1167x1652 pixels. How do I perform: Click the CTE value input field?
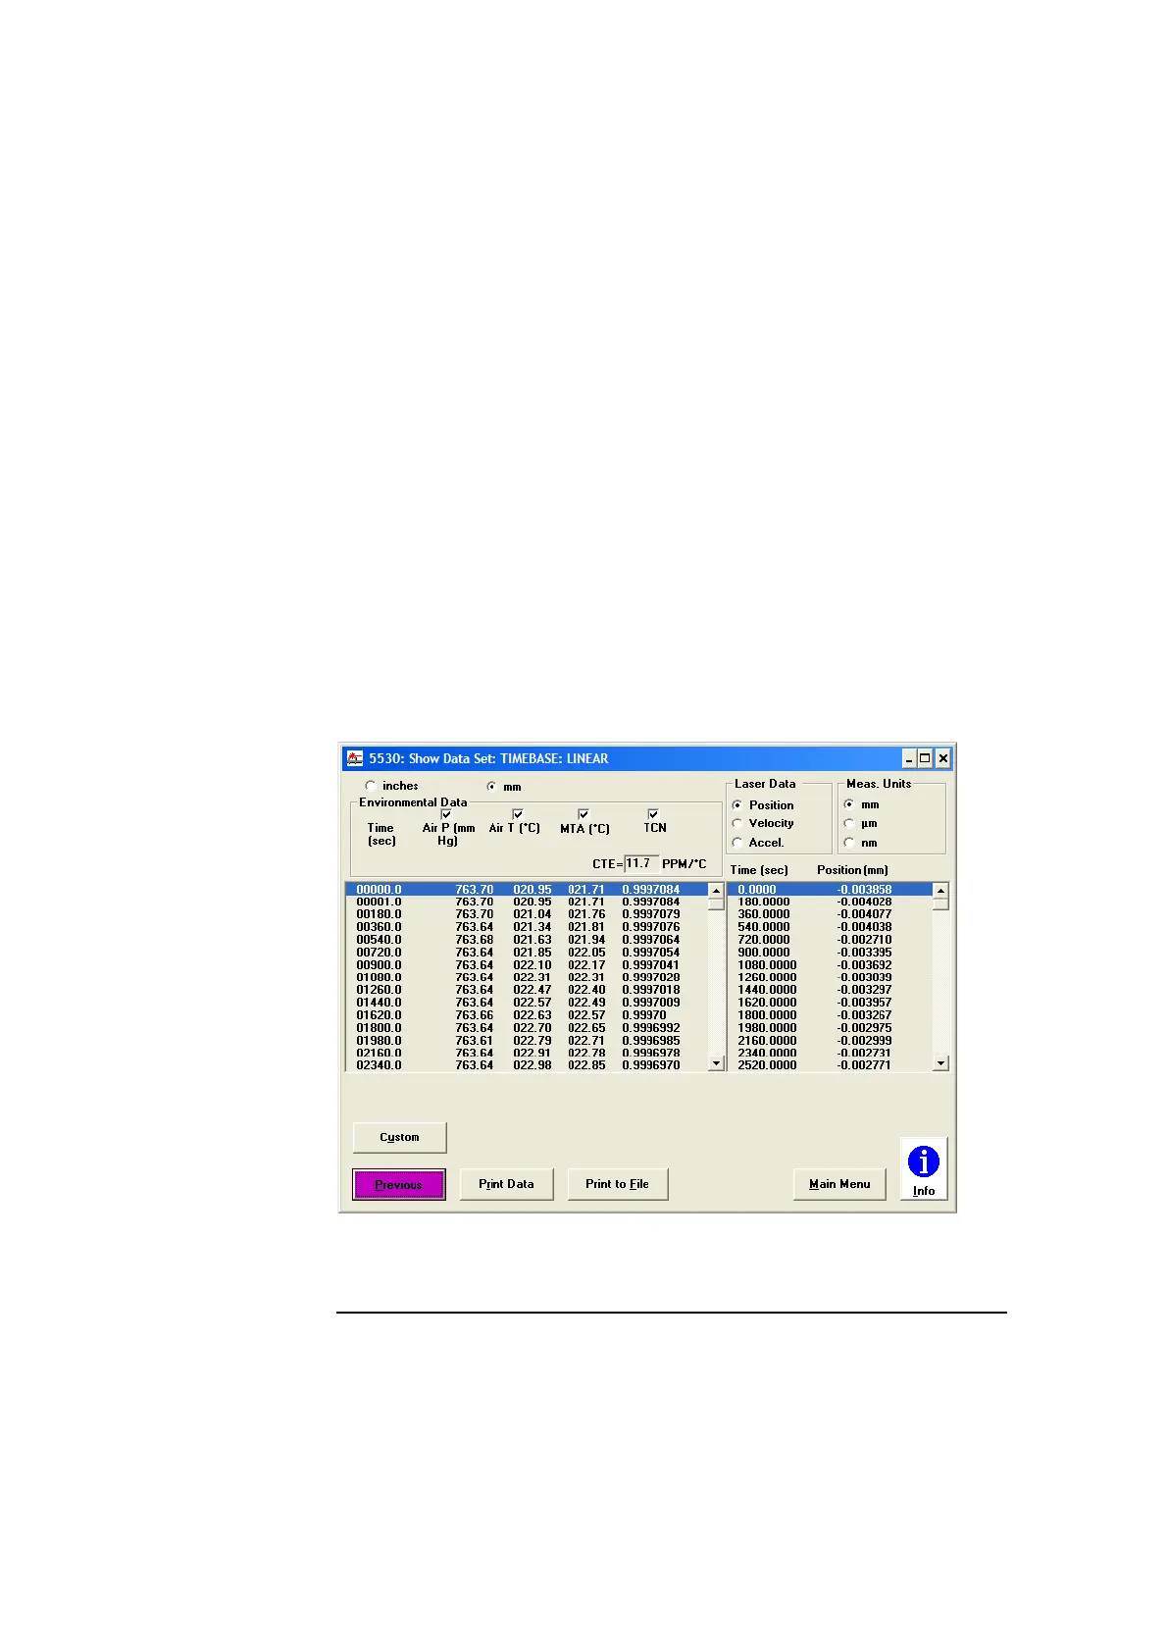pyautogui.click(x=641, y=864)
